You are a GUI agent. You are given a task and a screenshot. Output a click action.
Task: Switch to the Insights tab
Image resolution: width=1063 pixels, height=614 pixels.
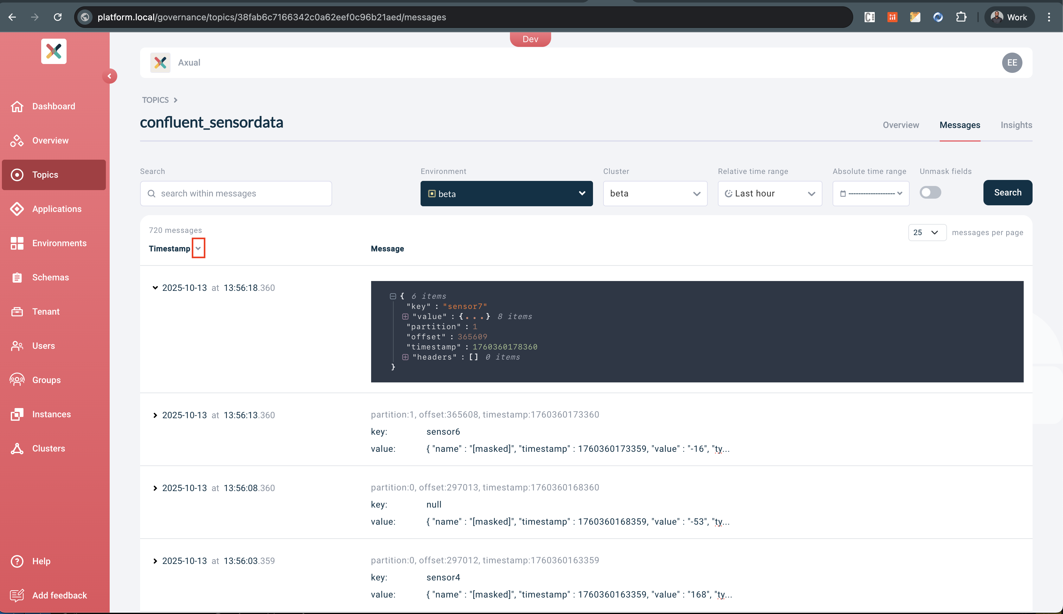point(1016,125)
